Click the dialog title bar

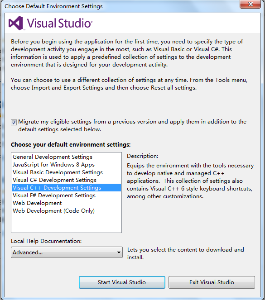tap(120, 6)
